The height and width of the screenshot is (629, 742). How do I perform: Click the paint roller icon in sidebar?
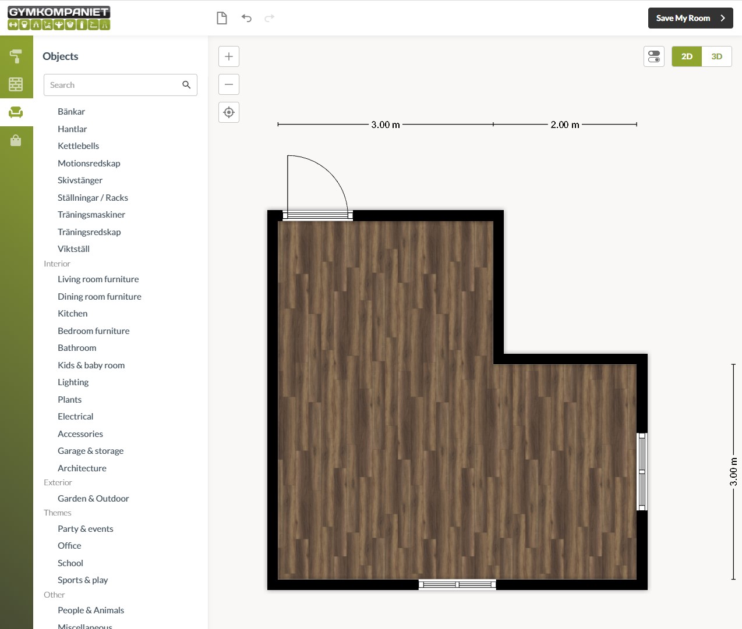coord(16,56)
